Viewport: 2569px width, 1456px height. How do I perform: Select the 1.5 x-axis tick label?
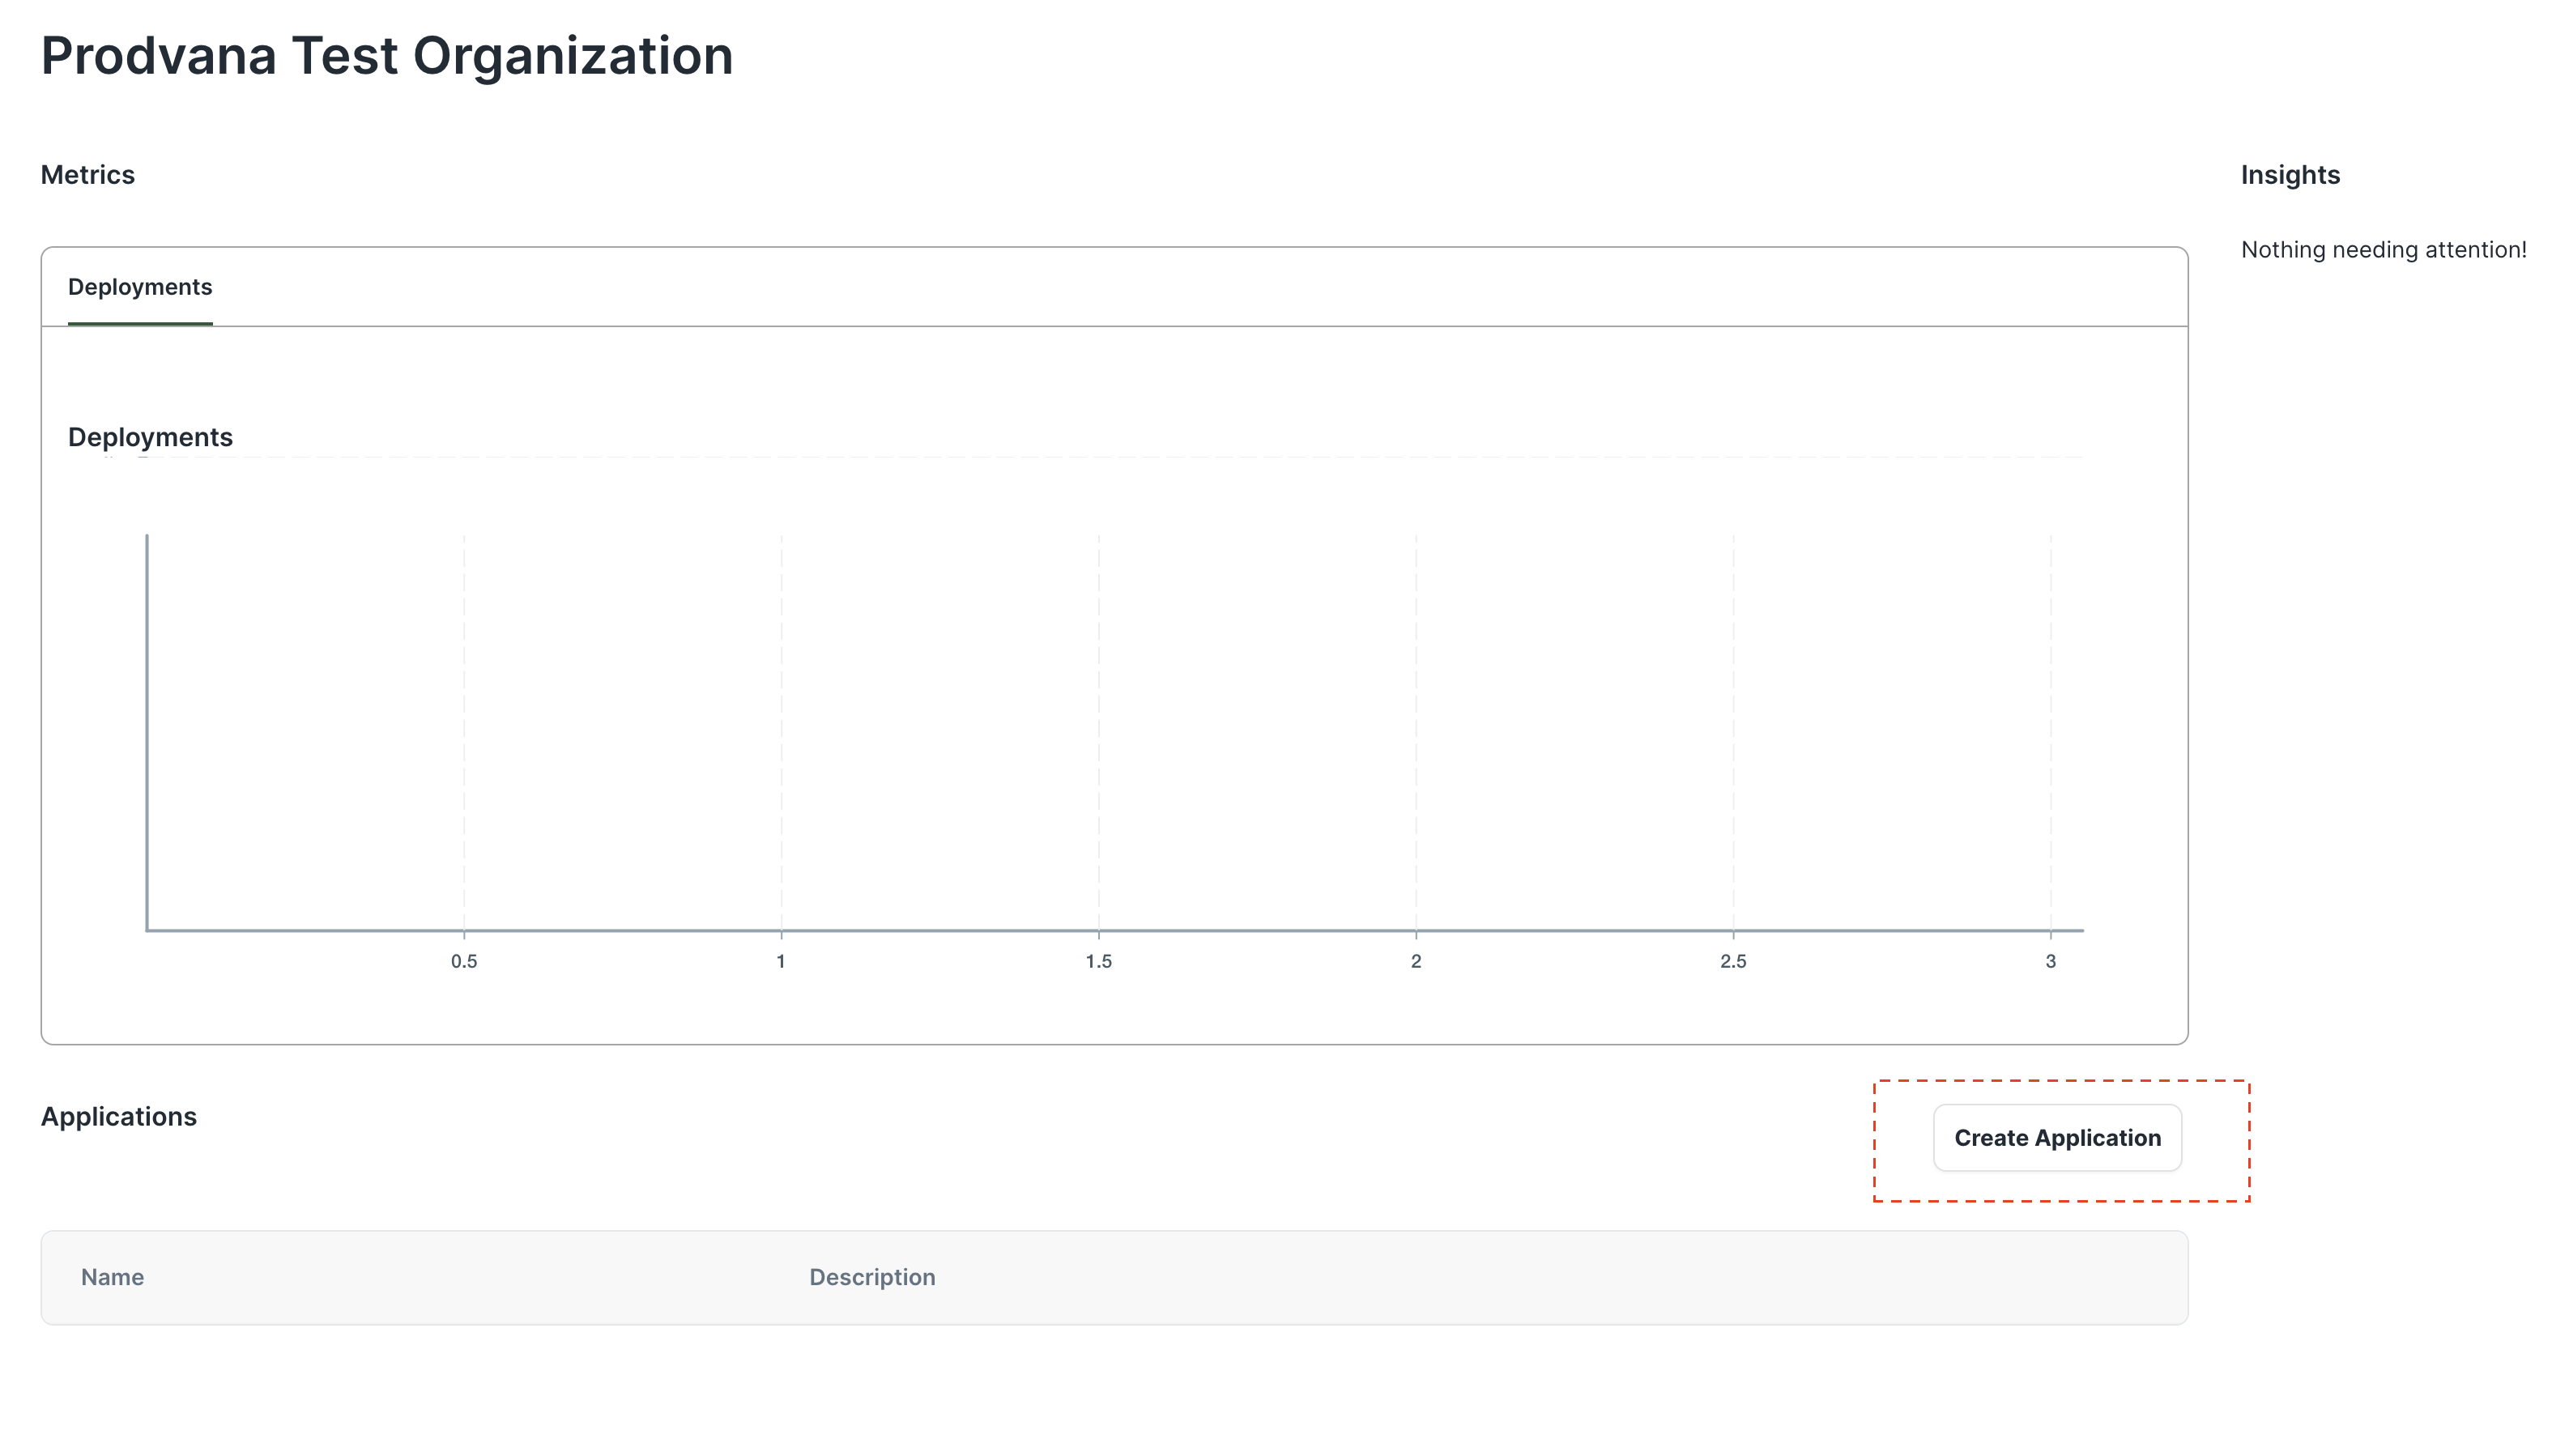[1098, 961]
